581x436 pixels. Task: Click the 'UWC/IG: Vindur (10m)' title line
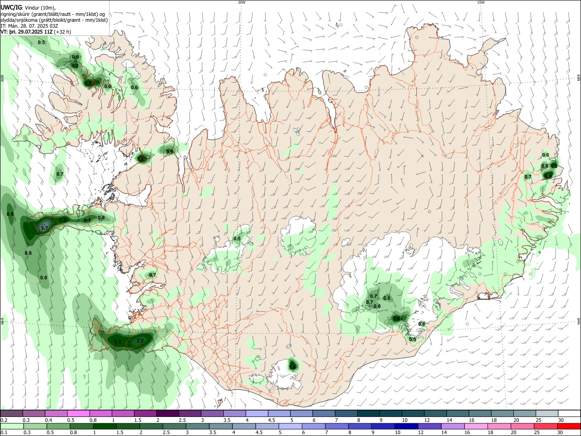click(x=28, y=8)
